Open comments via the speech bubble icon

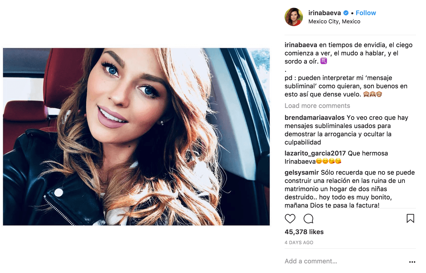[x=309, y=218]
